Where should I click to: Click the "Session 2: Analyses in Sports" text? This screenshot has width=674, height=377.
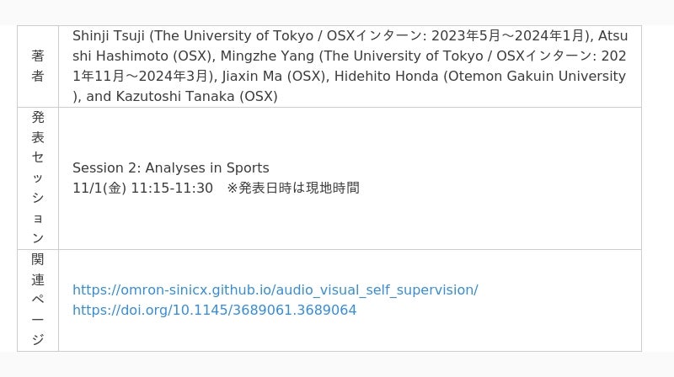point(170,168)
